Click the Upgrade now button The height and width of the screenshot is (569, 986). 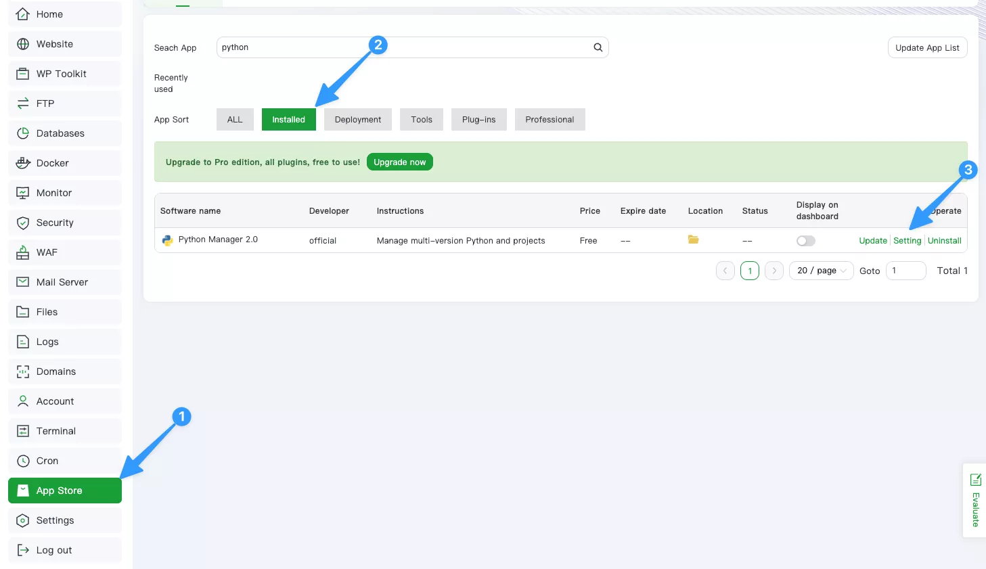click(x=399, y=162)
